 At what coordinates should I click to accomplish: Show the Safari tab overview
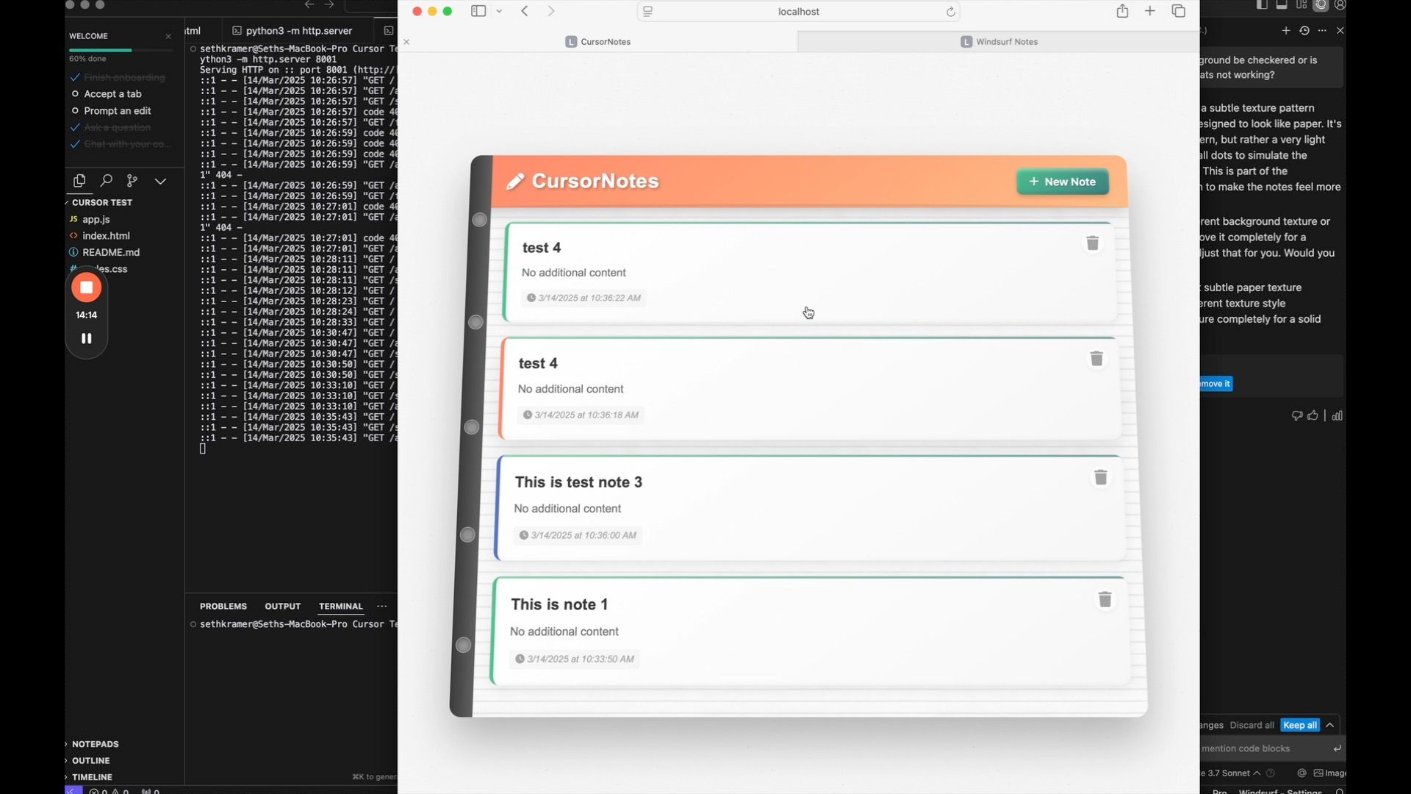pos(1179,11)
